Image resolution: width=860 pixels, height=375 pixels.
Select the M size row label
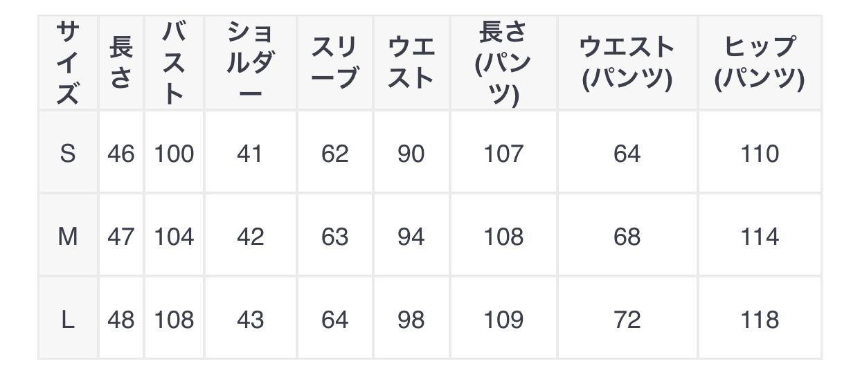[x=67, y=237]
